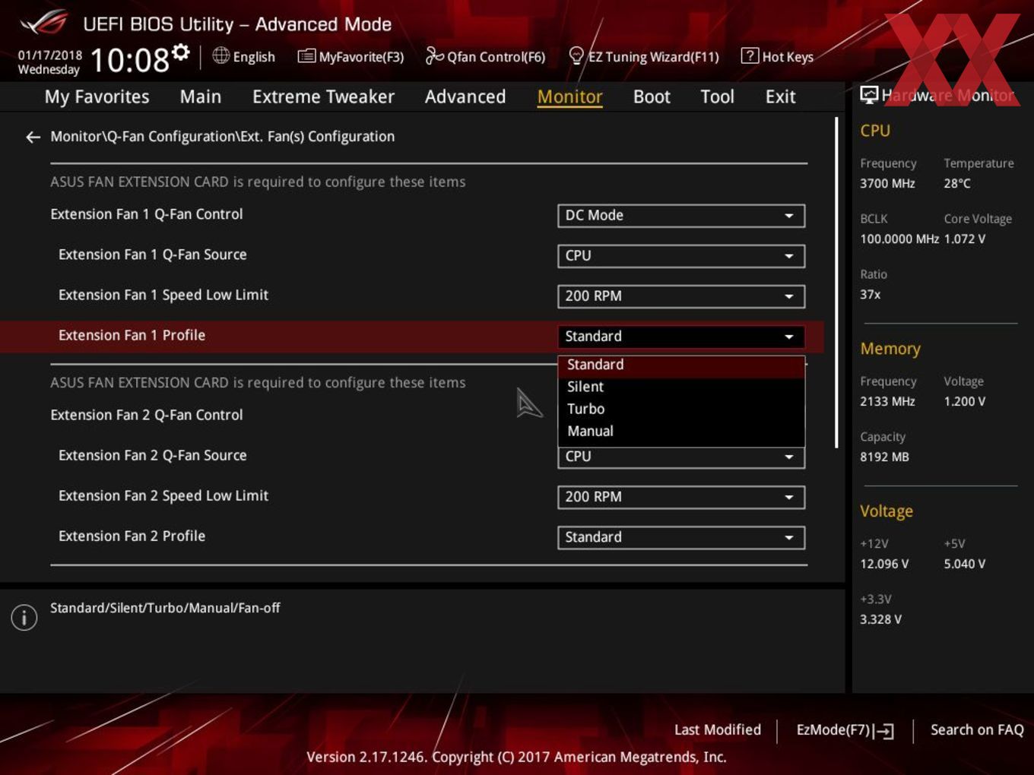
Task: Choose Turbo from the profile list
Action: tap(681, 410)
